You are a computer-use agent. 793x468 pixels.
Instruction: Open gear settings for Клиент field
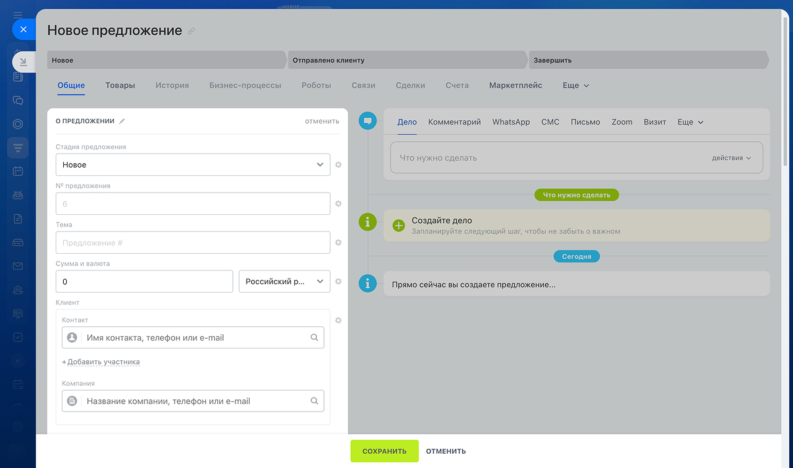click(338, 320)
